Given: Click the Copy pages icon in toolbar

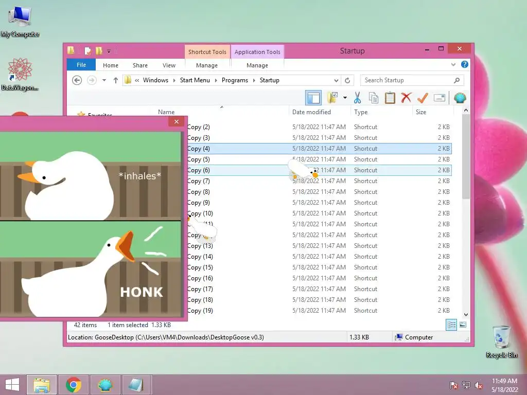Looking at the screenshot, I should tap(374, 98).
